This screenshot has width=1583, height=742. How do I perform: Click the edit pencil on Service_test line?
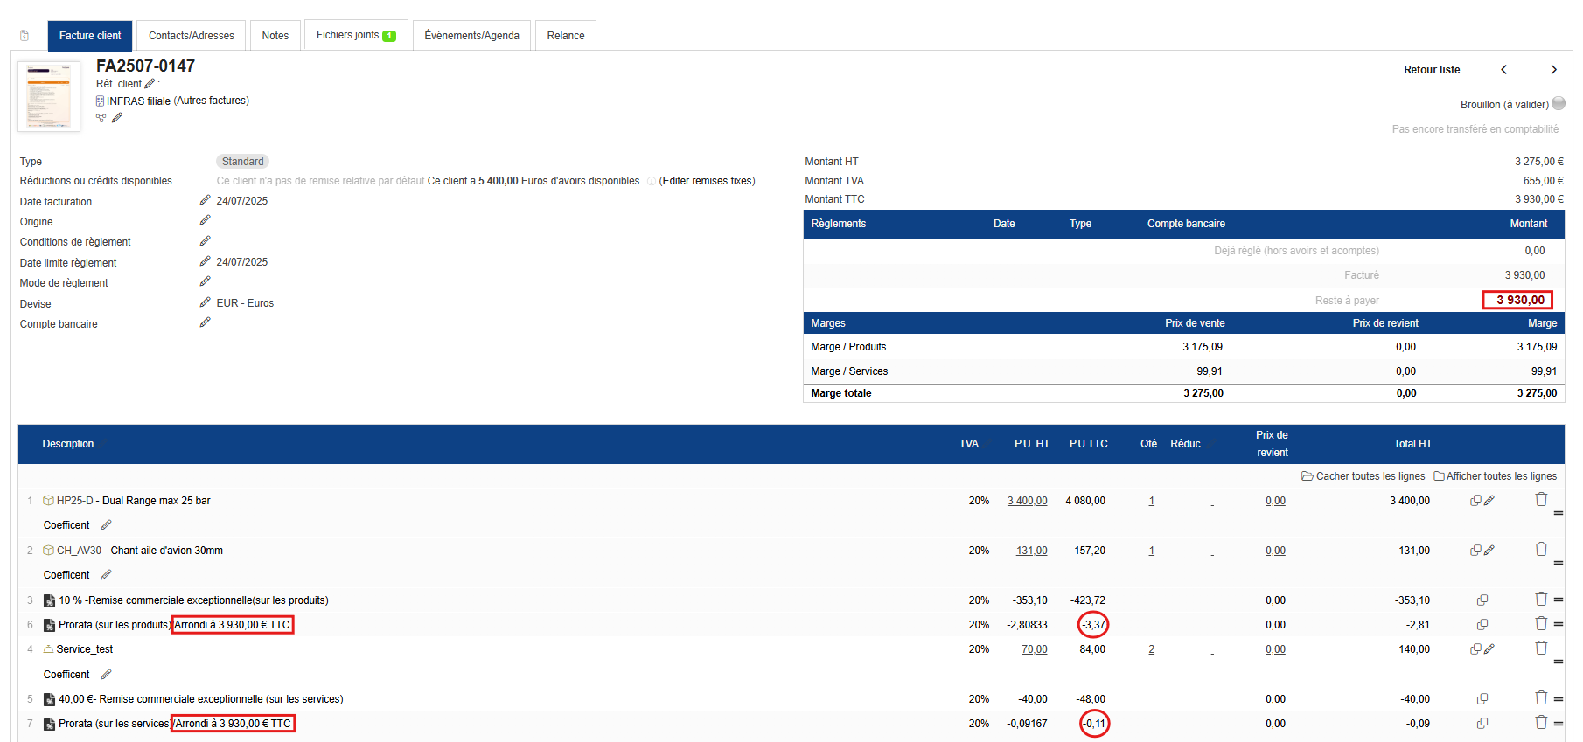tap(1489, 649)
